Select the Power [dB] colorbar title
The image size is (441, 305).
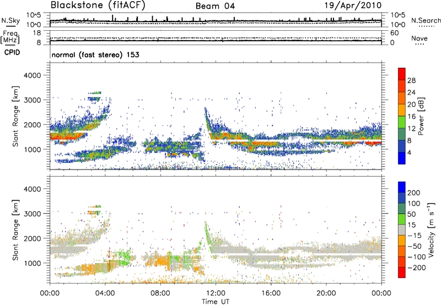(x=421, y=116)
